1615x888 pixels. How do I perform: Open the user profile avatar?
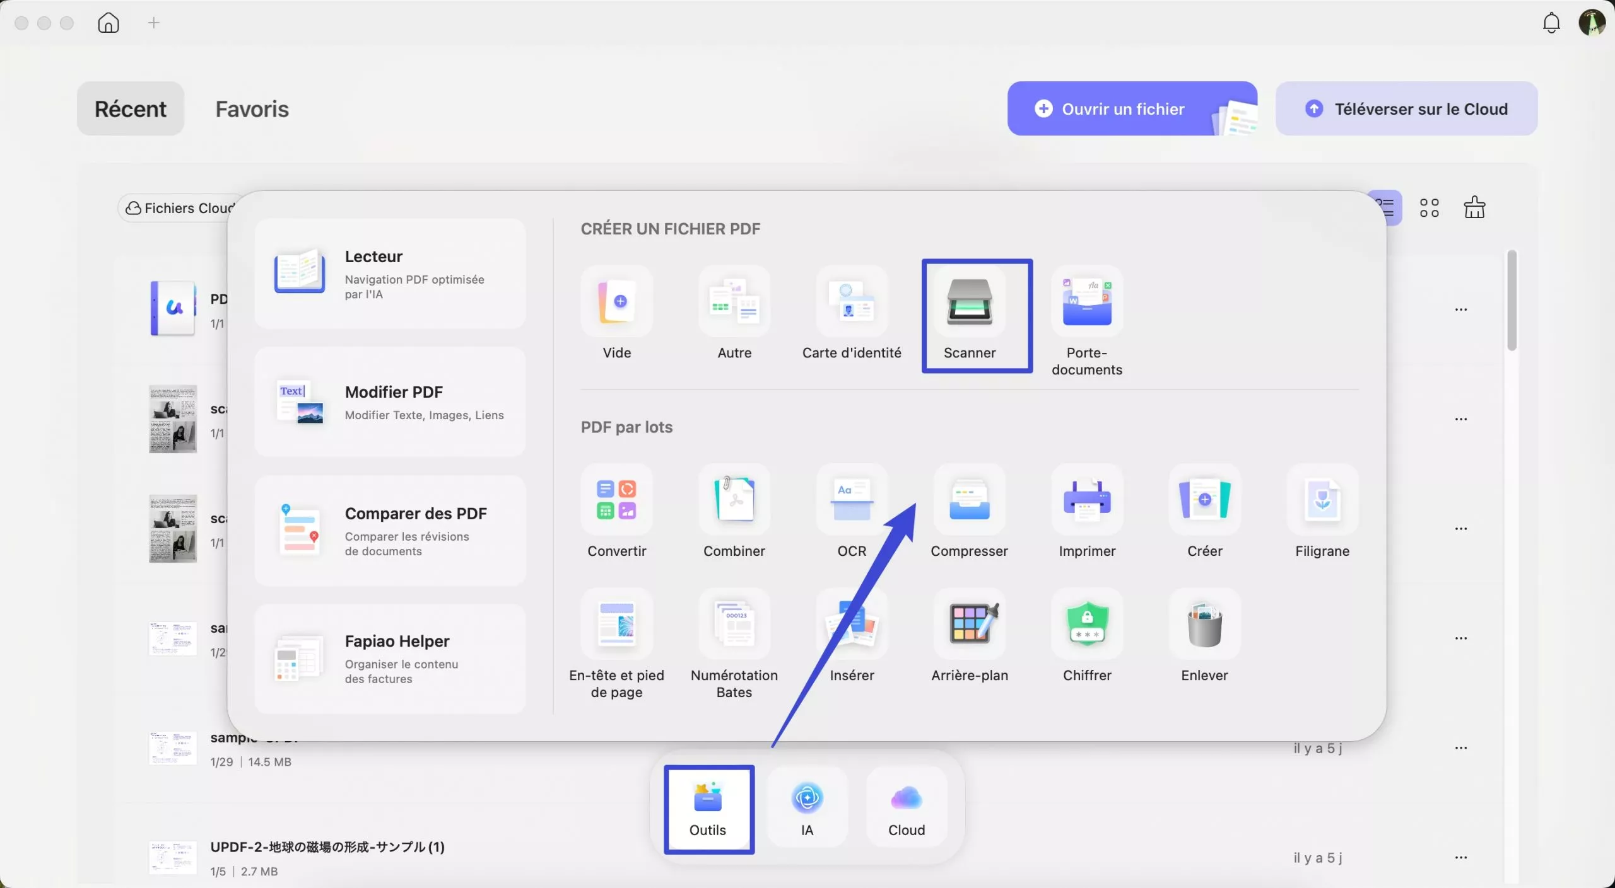coord(1591,22)
